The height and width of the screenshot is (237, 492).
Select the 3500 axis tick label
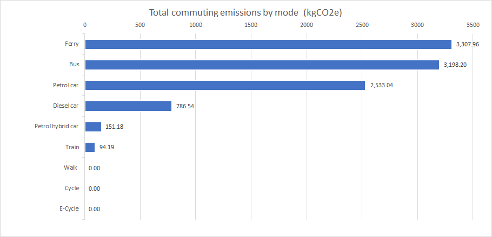(x=473, y=25)
